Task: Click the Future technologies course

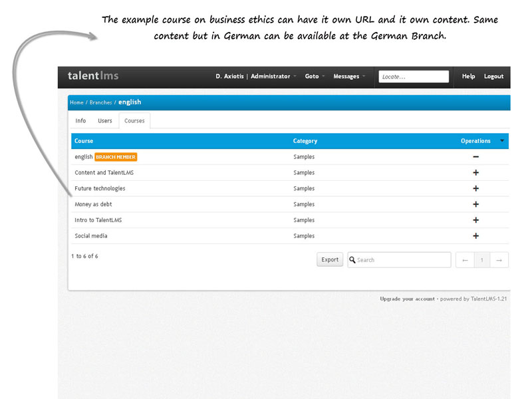Action: [100, 188]
